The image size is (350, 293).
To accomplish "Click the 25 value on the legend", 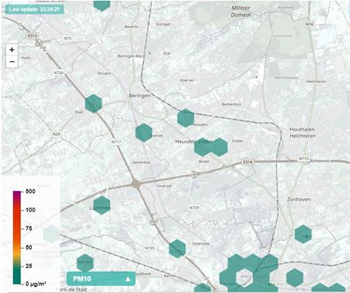I will pyautogui.click(x=29, y=266).
